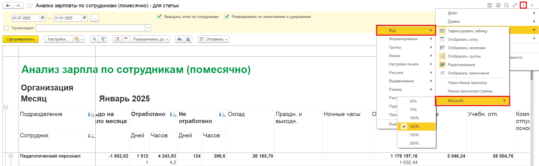Click the Зафиксировать таблицу icon

click(442, 31)
